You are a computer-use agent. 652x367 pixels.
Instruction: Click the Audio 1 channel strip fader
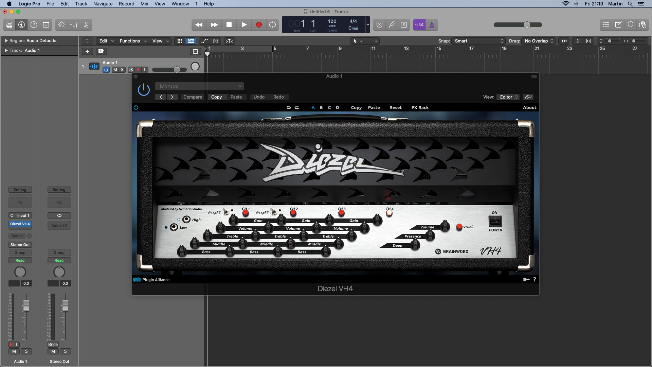(x=26, y=306)
